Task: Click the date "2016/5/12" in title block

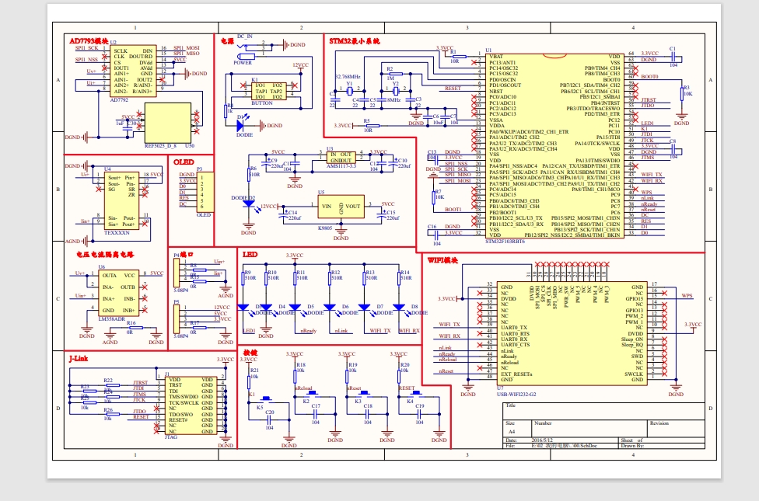Action: [x=542, y=440]
